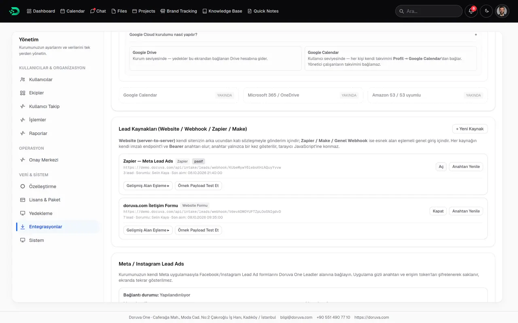Click the doruva.com webhook URL text

(202, 212)
